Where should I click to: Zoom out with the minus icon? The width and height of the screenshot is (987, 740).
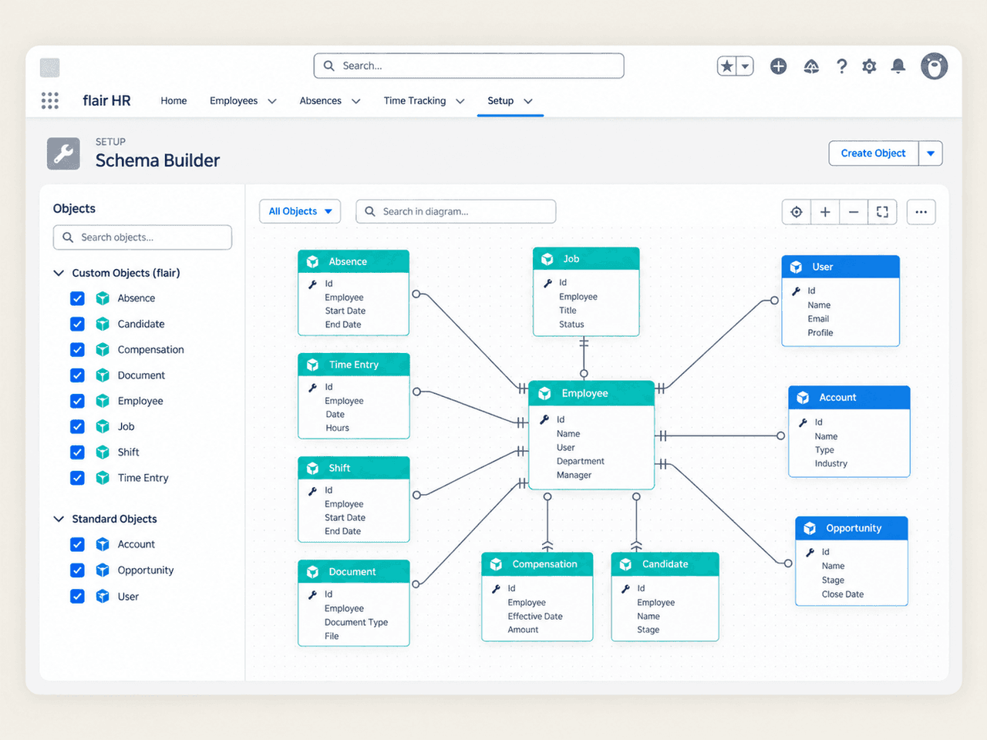tap(854, 212)
